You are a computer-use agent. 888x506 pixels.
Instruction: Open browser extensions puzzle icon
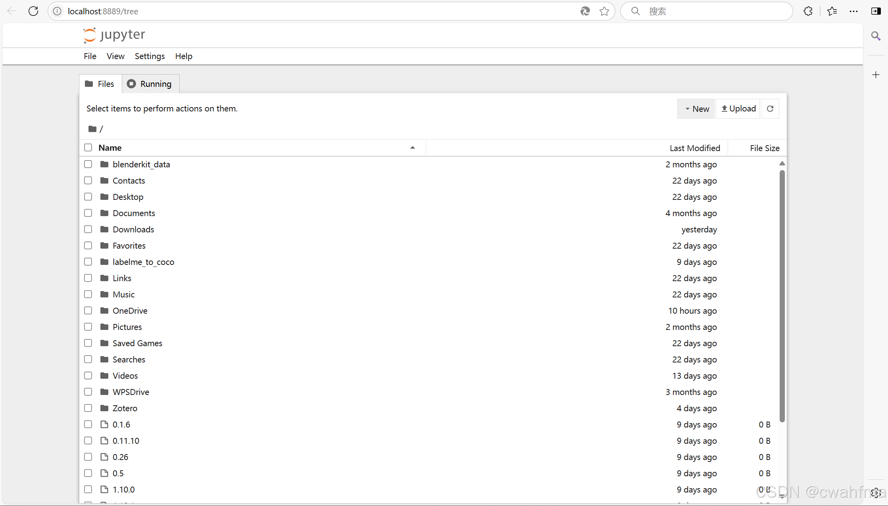(808, 11)
